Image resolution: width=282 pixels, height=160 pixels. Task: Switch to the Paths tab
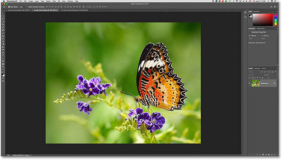(x=263, y=68)
